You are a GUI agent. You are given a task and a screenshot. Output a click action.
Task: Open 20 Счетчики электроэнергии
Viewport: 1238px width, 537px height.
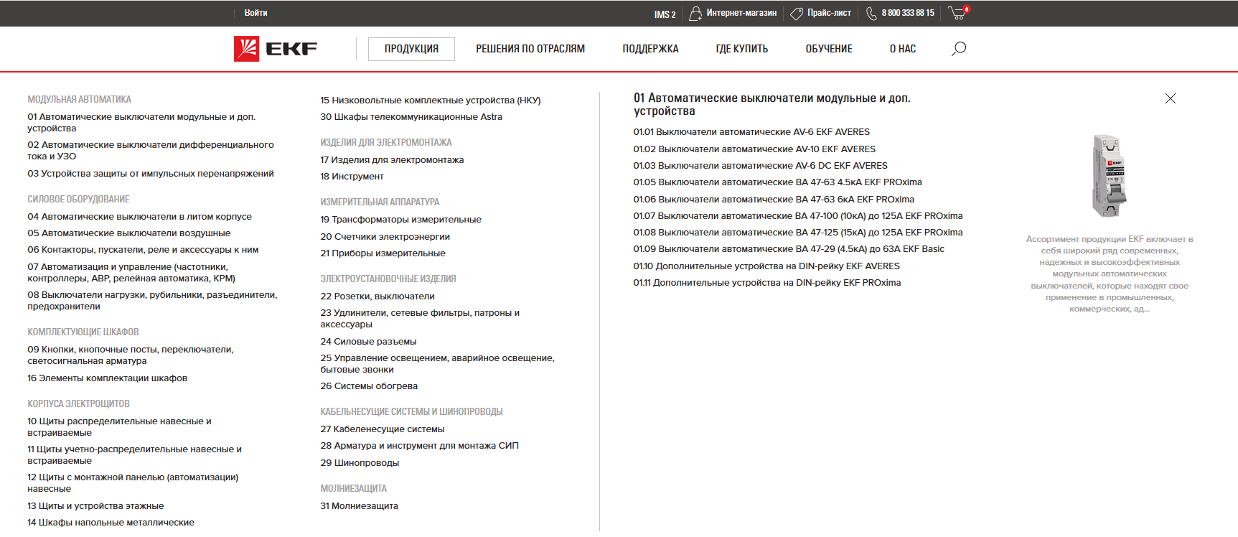(385, 237)
